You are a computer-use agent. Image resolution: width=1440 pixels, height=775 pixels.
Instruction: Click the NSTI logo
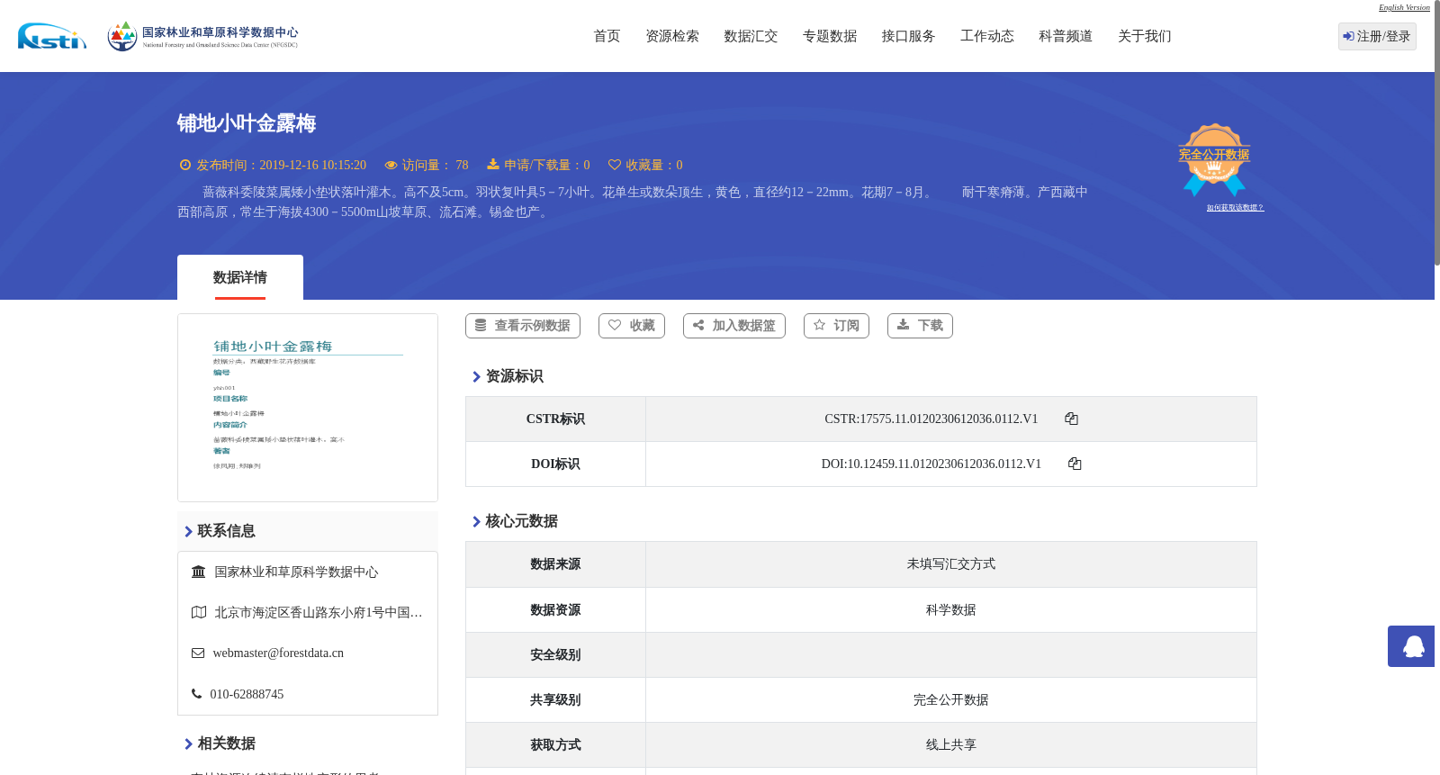[x=52, y=36]
